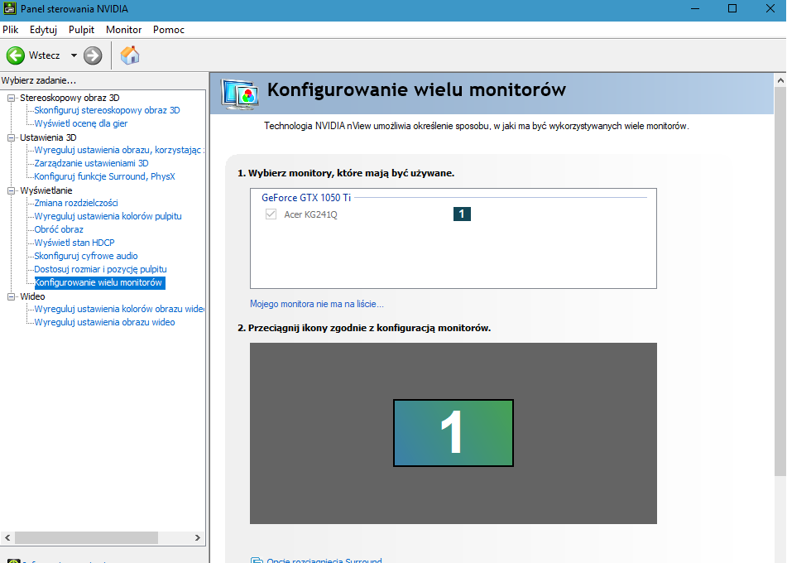
Task: Open the back history dropdown arrow
Action: click(74, 55)
